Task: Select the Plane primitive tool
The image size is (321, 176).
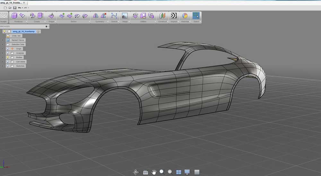Action: point(22,15)
